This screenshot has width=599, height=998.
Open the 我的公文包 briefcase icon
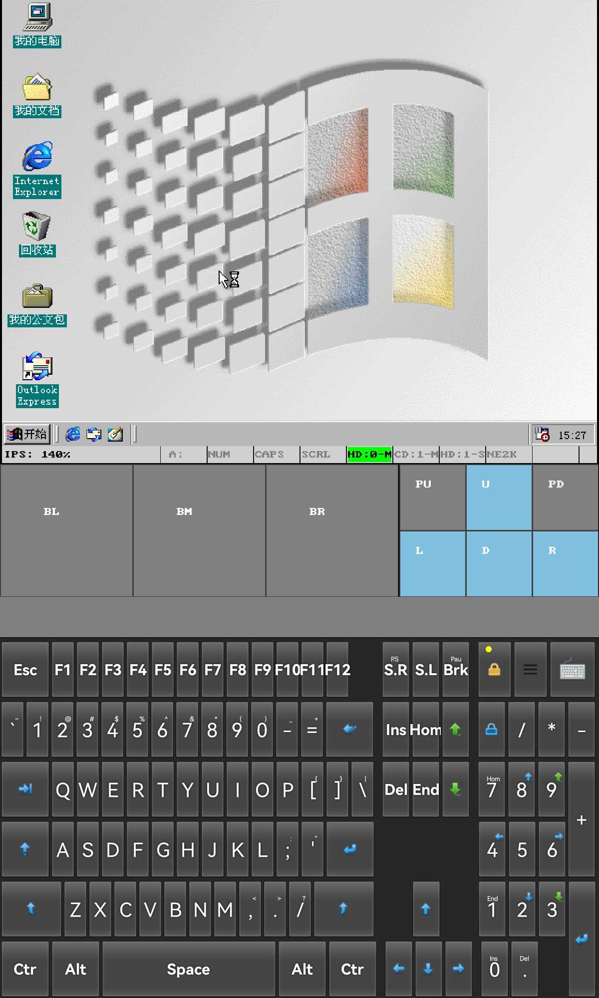[x=37, y=297]
